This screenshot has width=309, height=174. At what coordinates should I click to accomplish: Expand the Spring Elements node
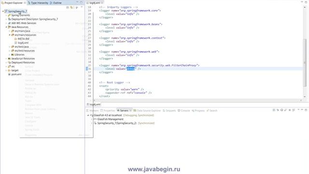[x=6, y=15]
